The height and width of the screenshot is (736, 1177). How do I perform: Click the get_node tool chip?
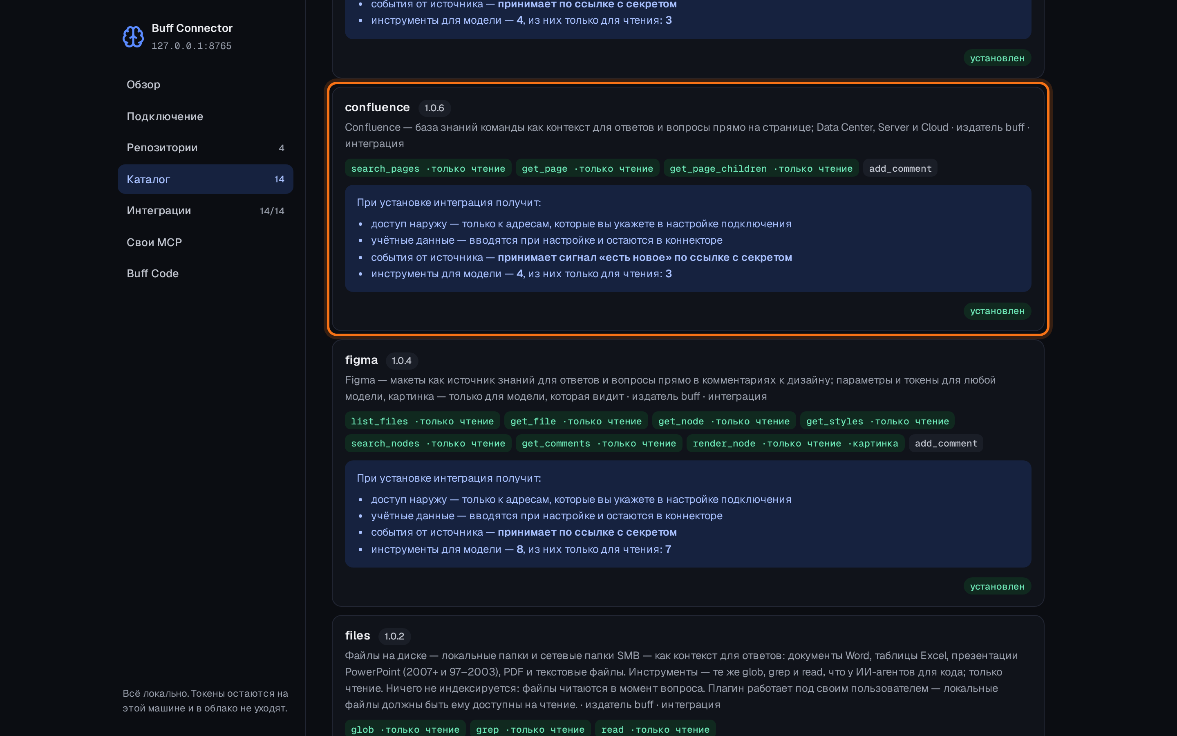[724, 421]
